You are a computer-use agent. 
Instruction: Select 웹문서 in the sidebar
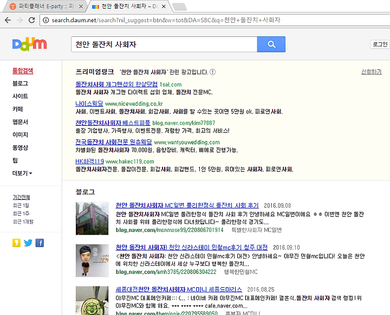point(20,122)
